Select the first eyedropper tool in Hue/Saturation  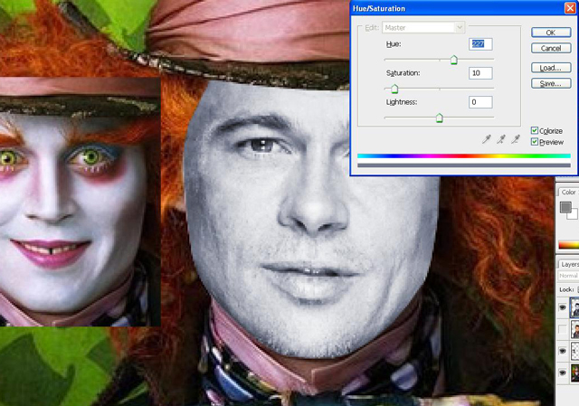point(487,139)
